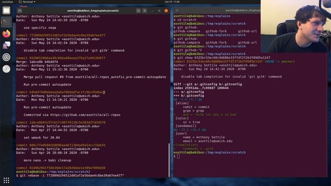Screen dimensions: 331x186
Task: Click the search icon in the scratch2 terminal
Action: tap(138, 10)
